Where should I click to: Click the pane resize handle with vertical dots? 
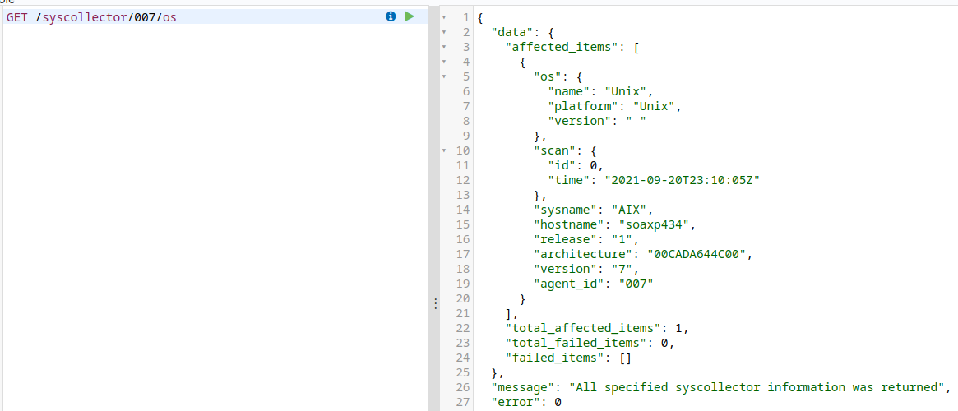tap(435, 303)
